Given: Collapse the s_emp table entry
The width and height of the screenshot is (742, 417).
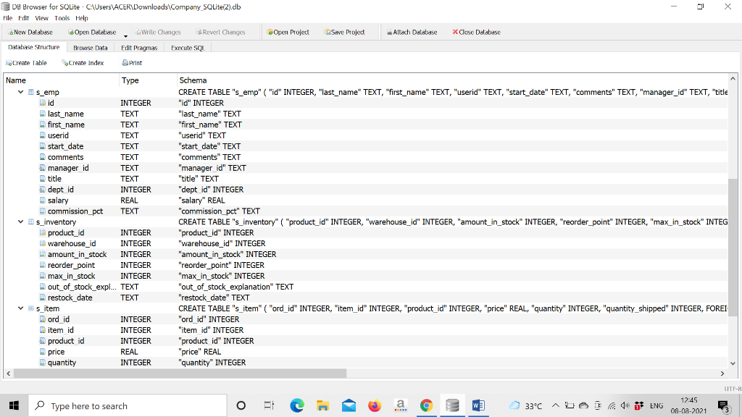Looking at the screenshot, I should pyautogui.click(x=20, y=91).
